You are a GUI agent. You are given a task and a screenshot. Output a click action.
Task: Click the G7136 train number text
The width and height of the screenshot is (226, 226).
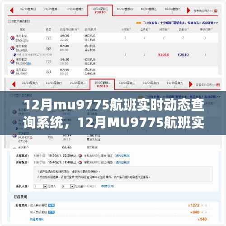click(x=23, y=141)
